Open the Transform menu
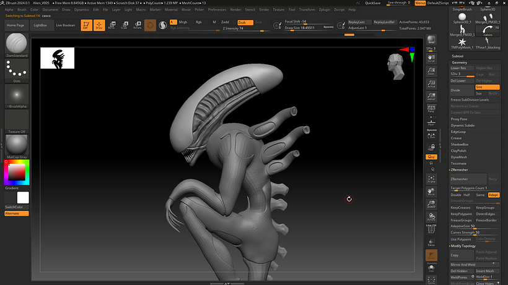This screenshot has width=508, height=285. coord(307,10)
